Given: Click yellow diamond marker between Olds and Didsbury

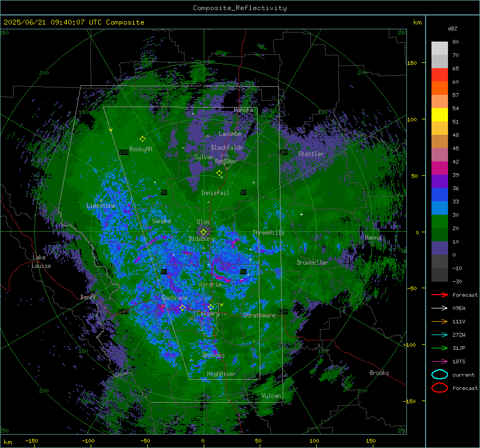Looking at the screenshot, I should point(203,232).
